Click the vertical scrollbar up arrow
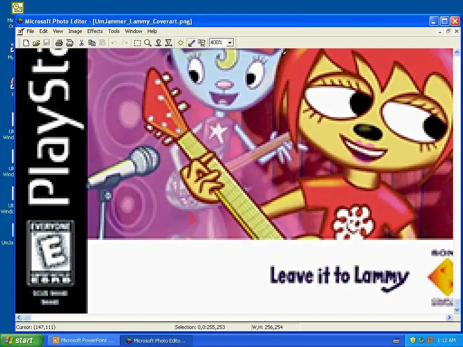The image size is (463, 347). tap(457, 52)
